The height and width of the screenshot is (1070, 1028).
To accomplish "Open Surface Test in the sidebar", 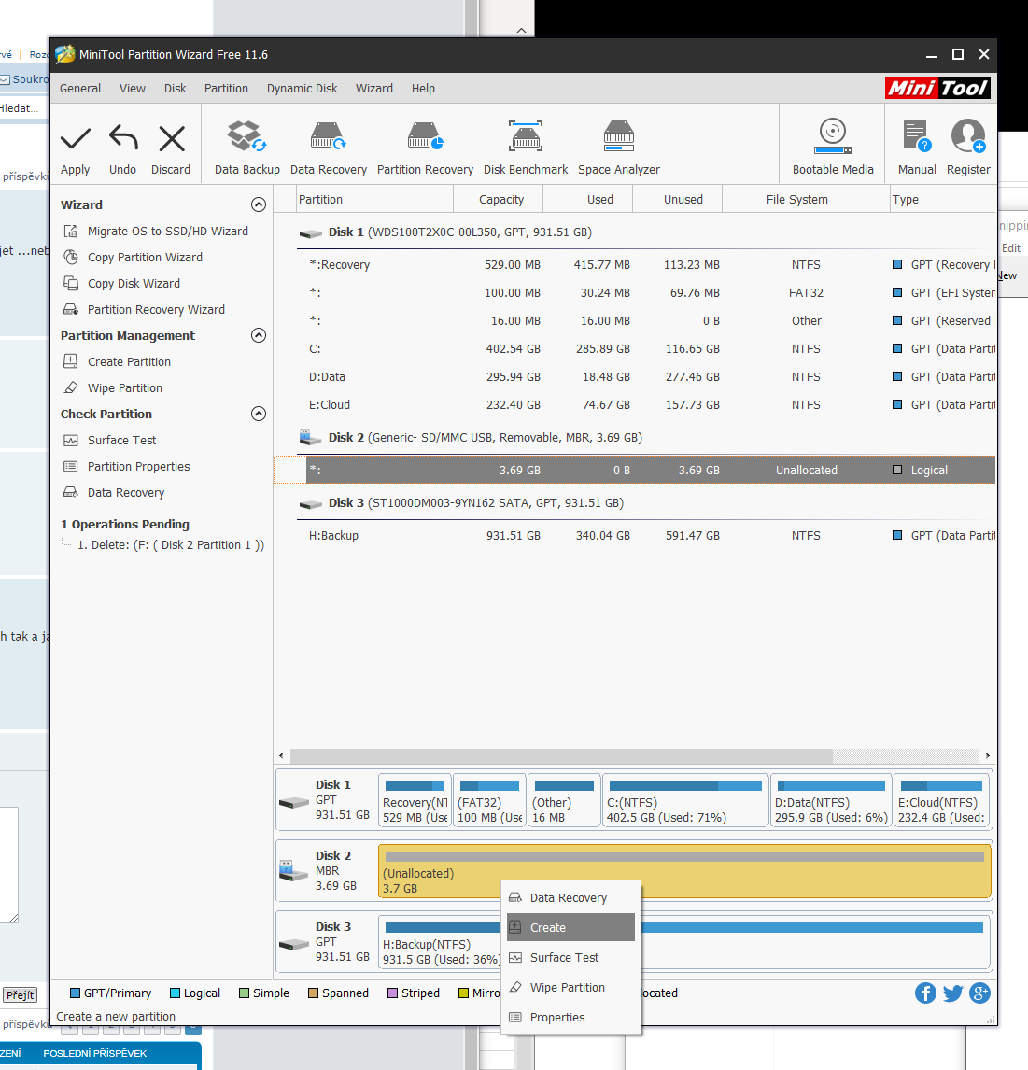I will coord(121,441).
